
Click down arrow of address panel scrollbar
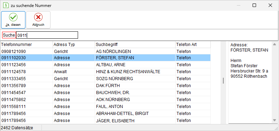pyautogui.click(x=274, y=120)
